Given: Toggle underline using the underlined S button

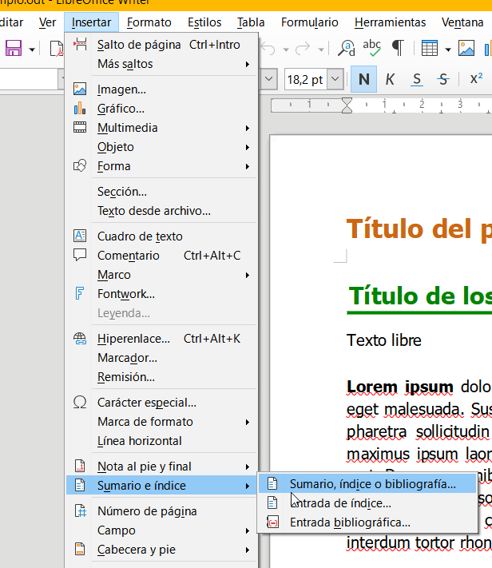Looking at the screenshot, I should click(417, 79).
